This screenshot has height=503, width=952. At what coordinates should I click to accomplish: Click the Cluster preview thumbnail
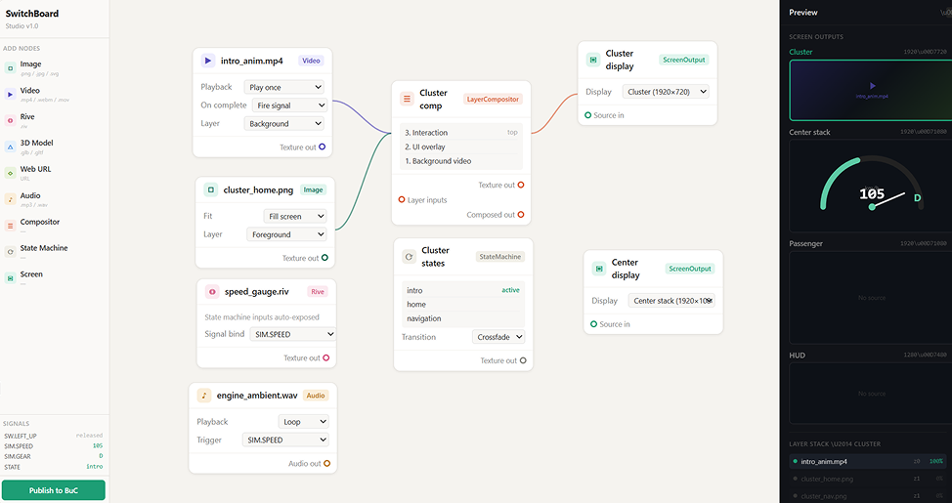pos(871,91)
